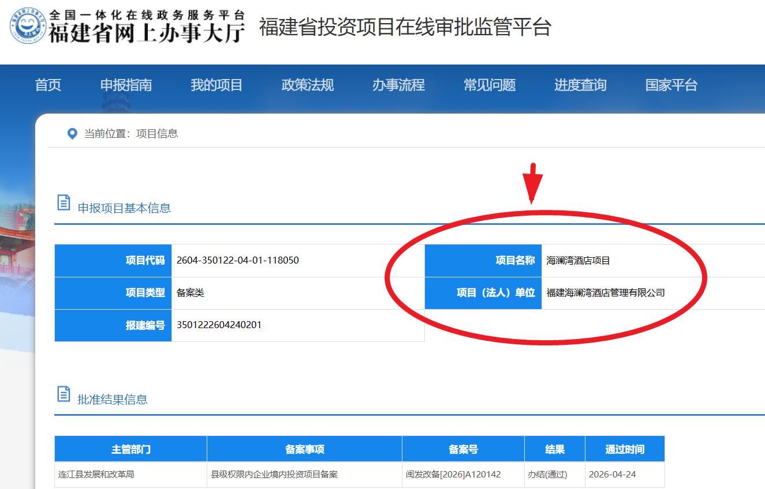Click the document icon beside 申报项目基本信息
The width and height of the screenshot is (765, 489).
point(64,203)
